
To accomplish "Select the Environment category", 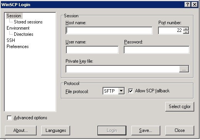I will click(18, 28).
